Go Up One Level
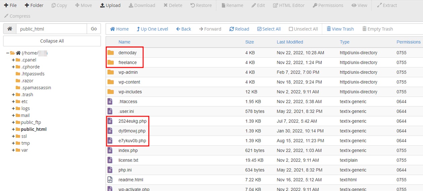Image resolution: width=423 pixels, height=191 pixels. (152, 29)
